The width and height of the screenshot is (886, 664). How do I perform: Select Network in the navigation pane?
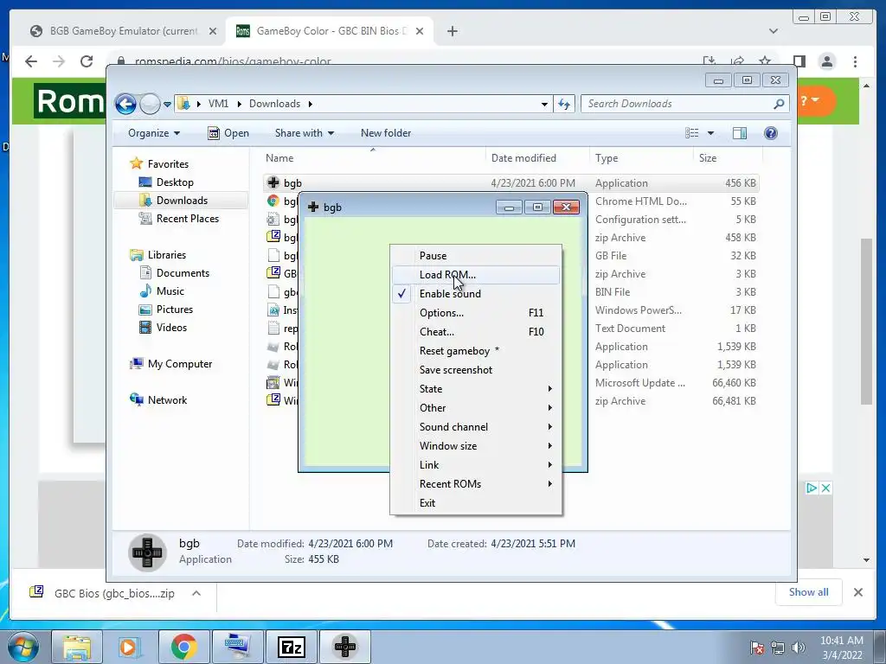coord(167,399)
